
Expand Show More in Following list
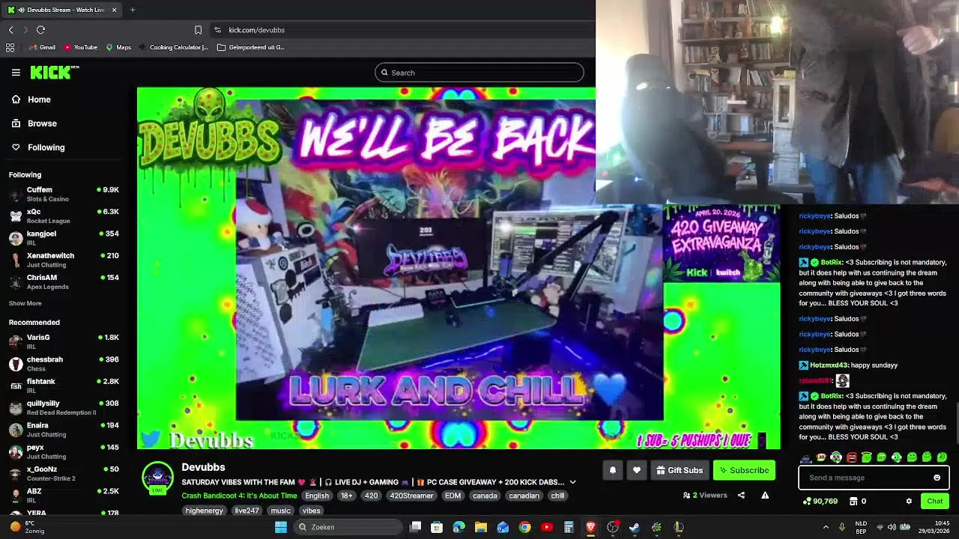[25, 303]
